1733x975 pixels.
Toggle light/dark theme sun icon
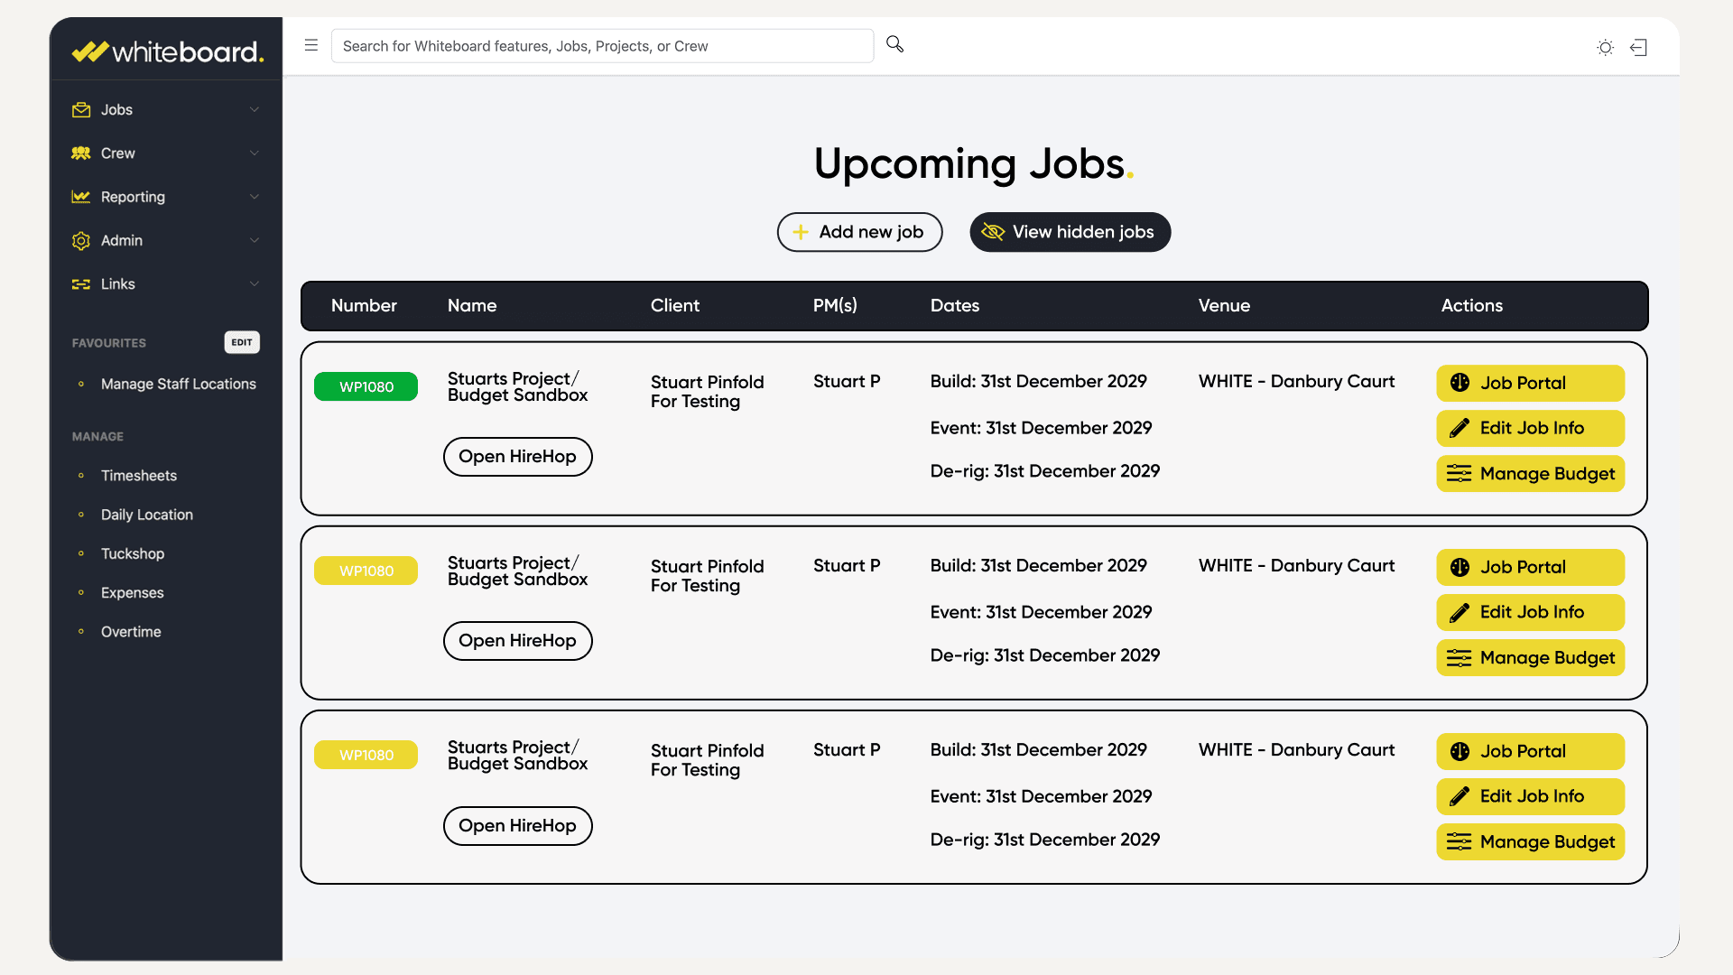pyautogui.click(x=1605, y=48)
